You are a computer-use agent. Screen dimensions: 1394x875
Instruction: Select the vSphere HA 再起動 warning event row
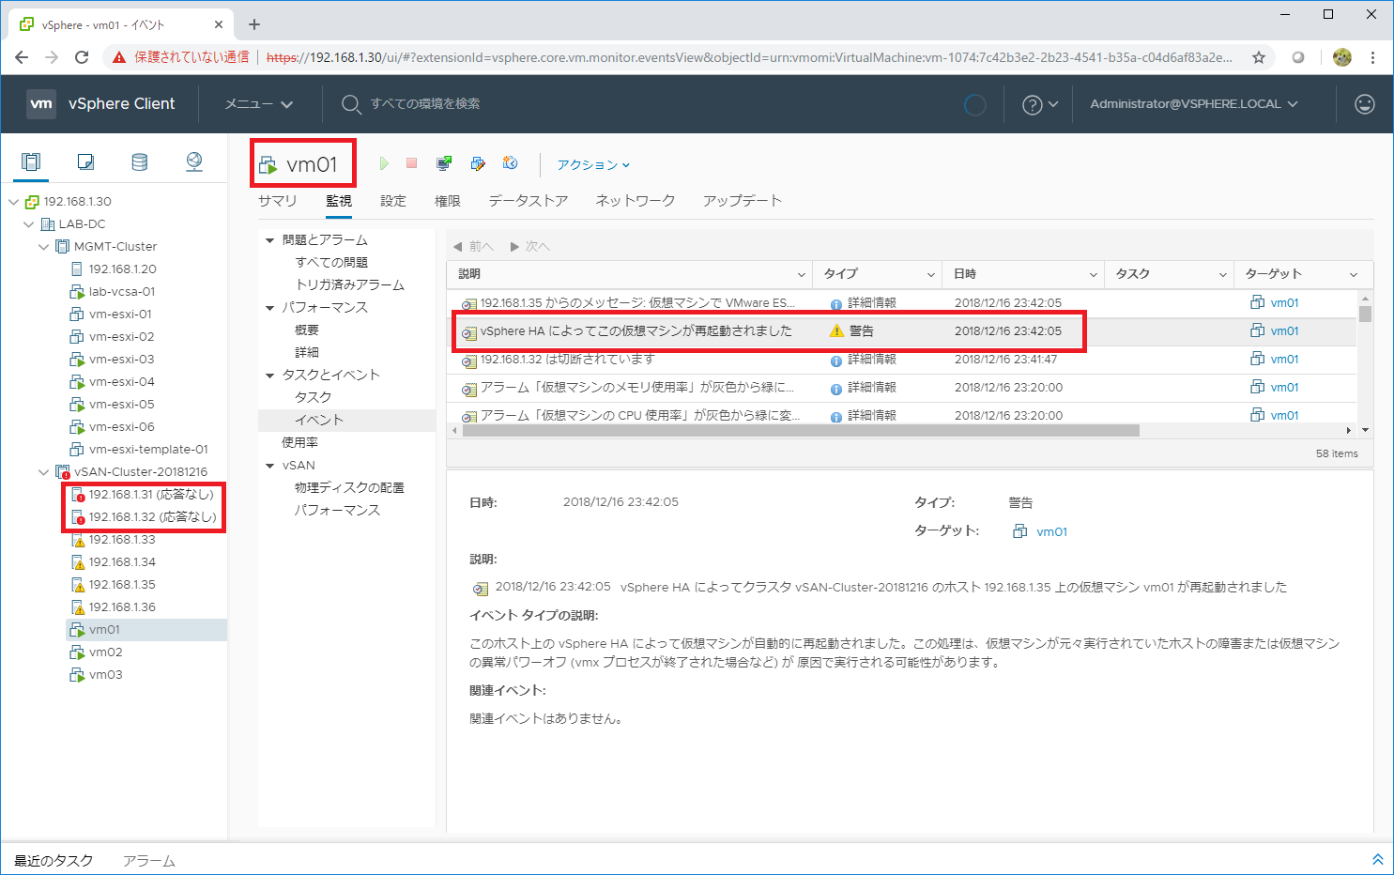[x=901, y=331]
